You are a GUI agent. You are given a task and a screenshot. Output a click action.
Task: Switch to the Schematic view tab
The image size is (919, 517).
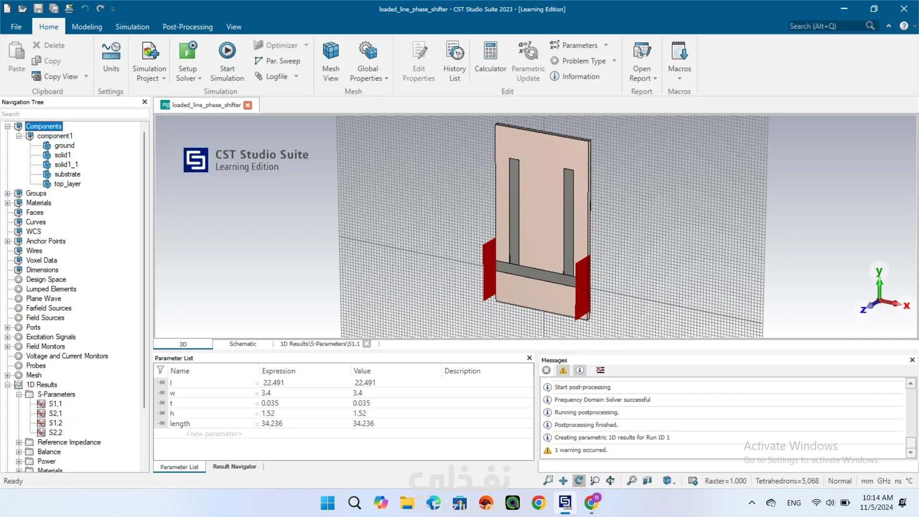click(x=243, y=344)
